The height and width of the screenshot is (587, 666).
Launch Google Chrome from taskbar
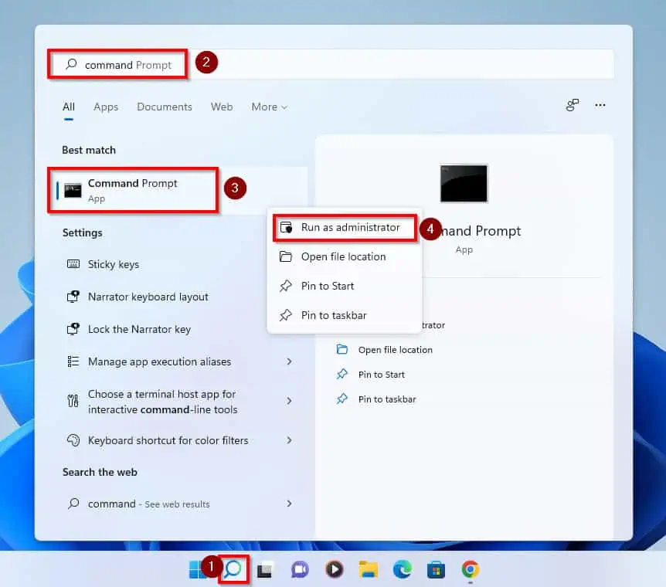(471, 569)
